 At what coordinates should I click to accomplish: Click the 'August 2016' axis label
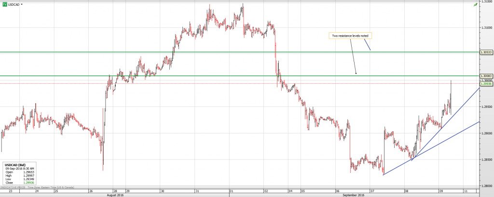coord(115,195)
